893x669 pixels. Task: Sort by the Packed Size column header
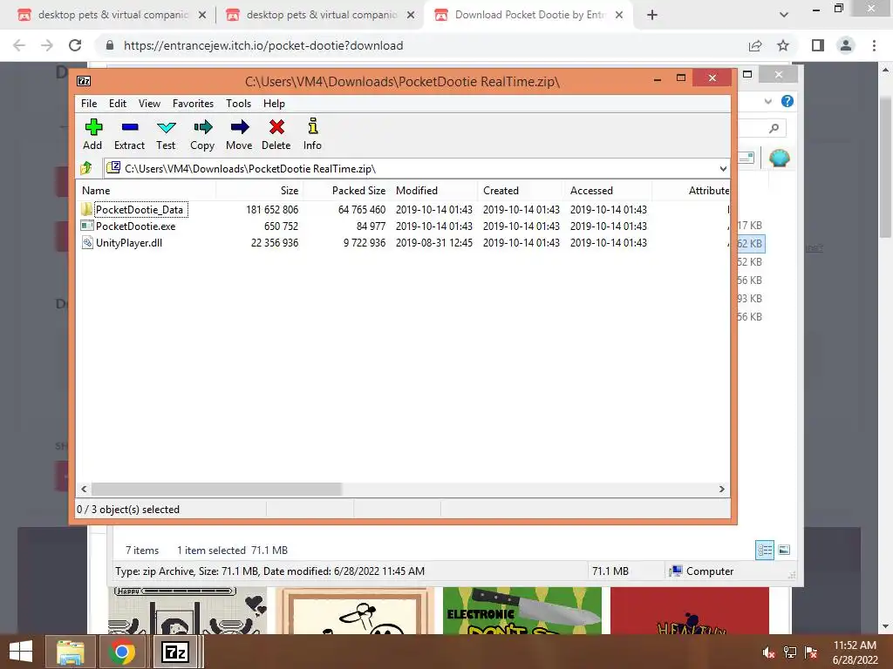pos(346,191)
